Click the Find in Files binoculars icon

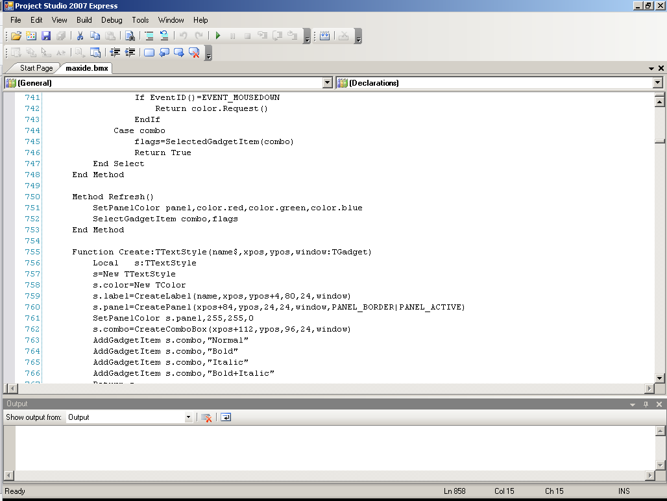(130, 36)
